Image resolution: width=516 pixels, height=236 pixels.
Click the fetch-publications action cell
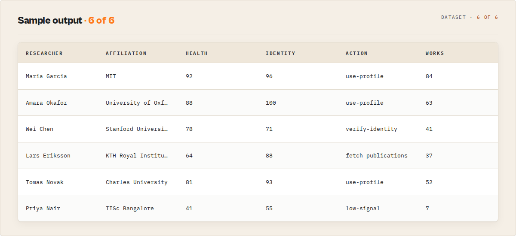(x=377, y=156)
